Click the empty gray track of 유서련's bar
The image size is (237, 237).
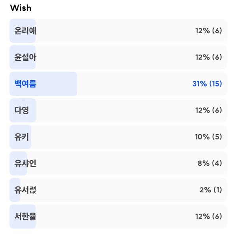pos(110,190)
